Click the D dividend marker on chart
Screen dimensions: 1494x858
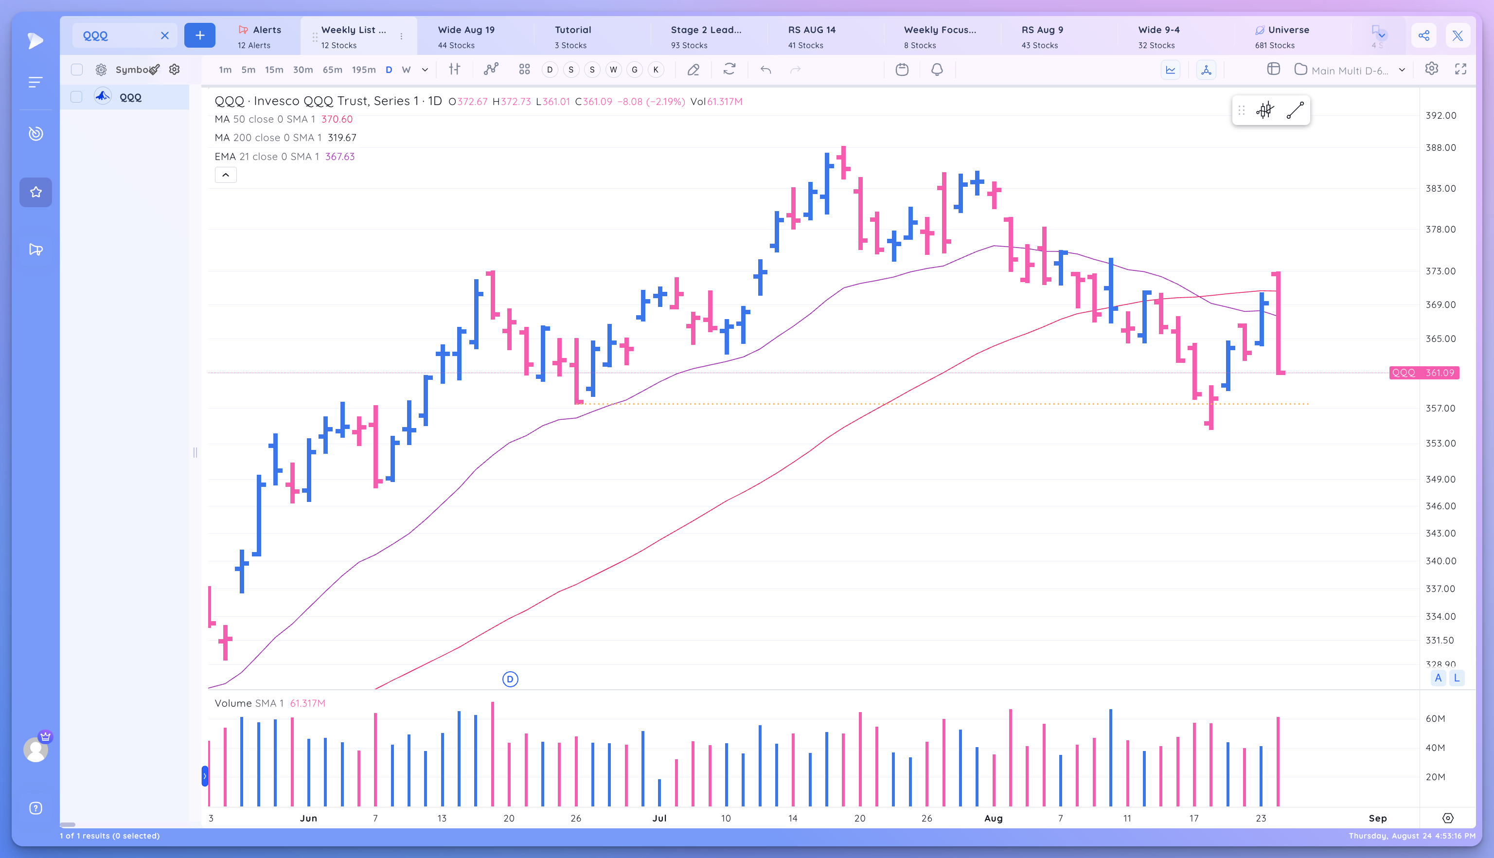pyautogui.click(x=510, y=679)
